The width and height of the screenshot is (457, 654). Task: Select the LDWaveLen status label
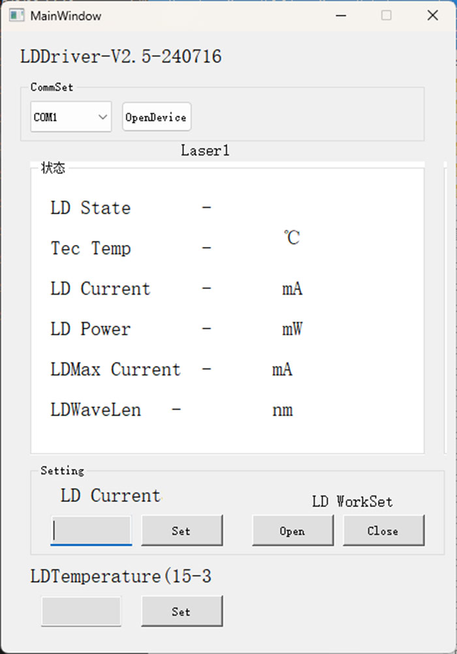pyautogui.click(x=95, y=410)
